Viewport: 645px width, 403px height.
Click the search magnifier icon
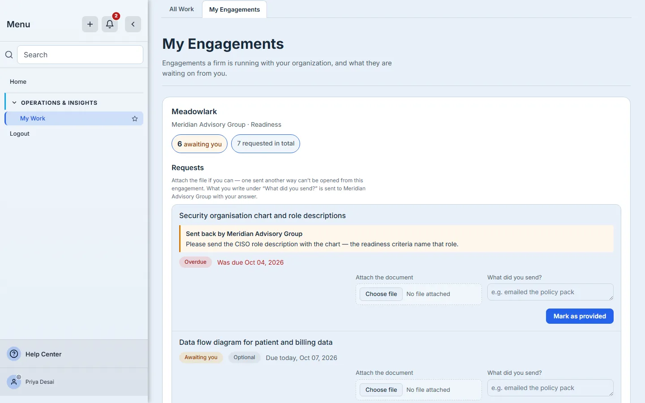click(x=9, y=55)
